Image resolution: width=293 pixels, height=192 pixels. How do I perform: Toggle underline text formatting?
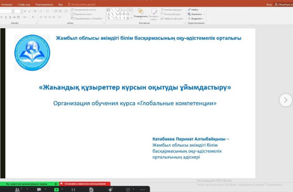point(6,17)
